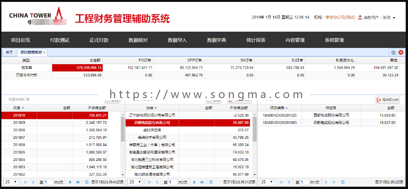Click the red close-all tabs icon
The width and height of the screenshot is (408, 189).
[401, 52]
